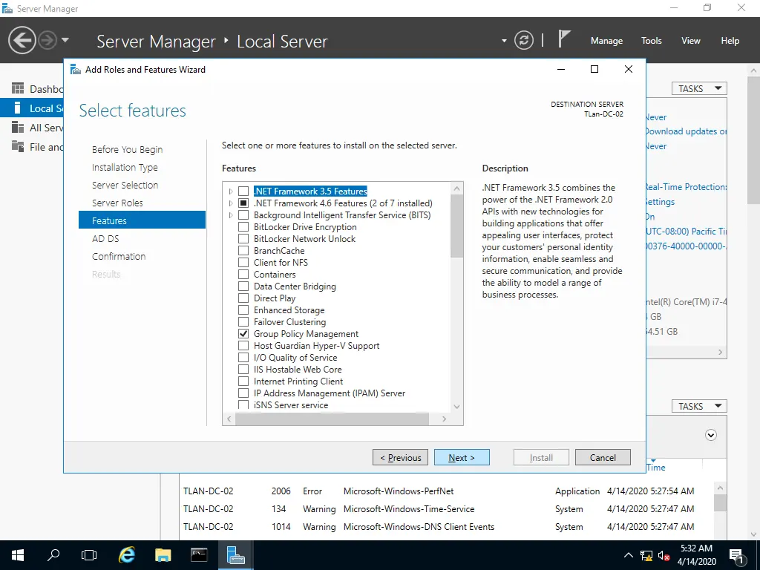Open the Manage menu

tap(606, 41)
